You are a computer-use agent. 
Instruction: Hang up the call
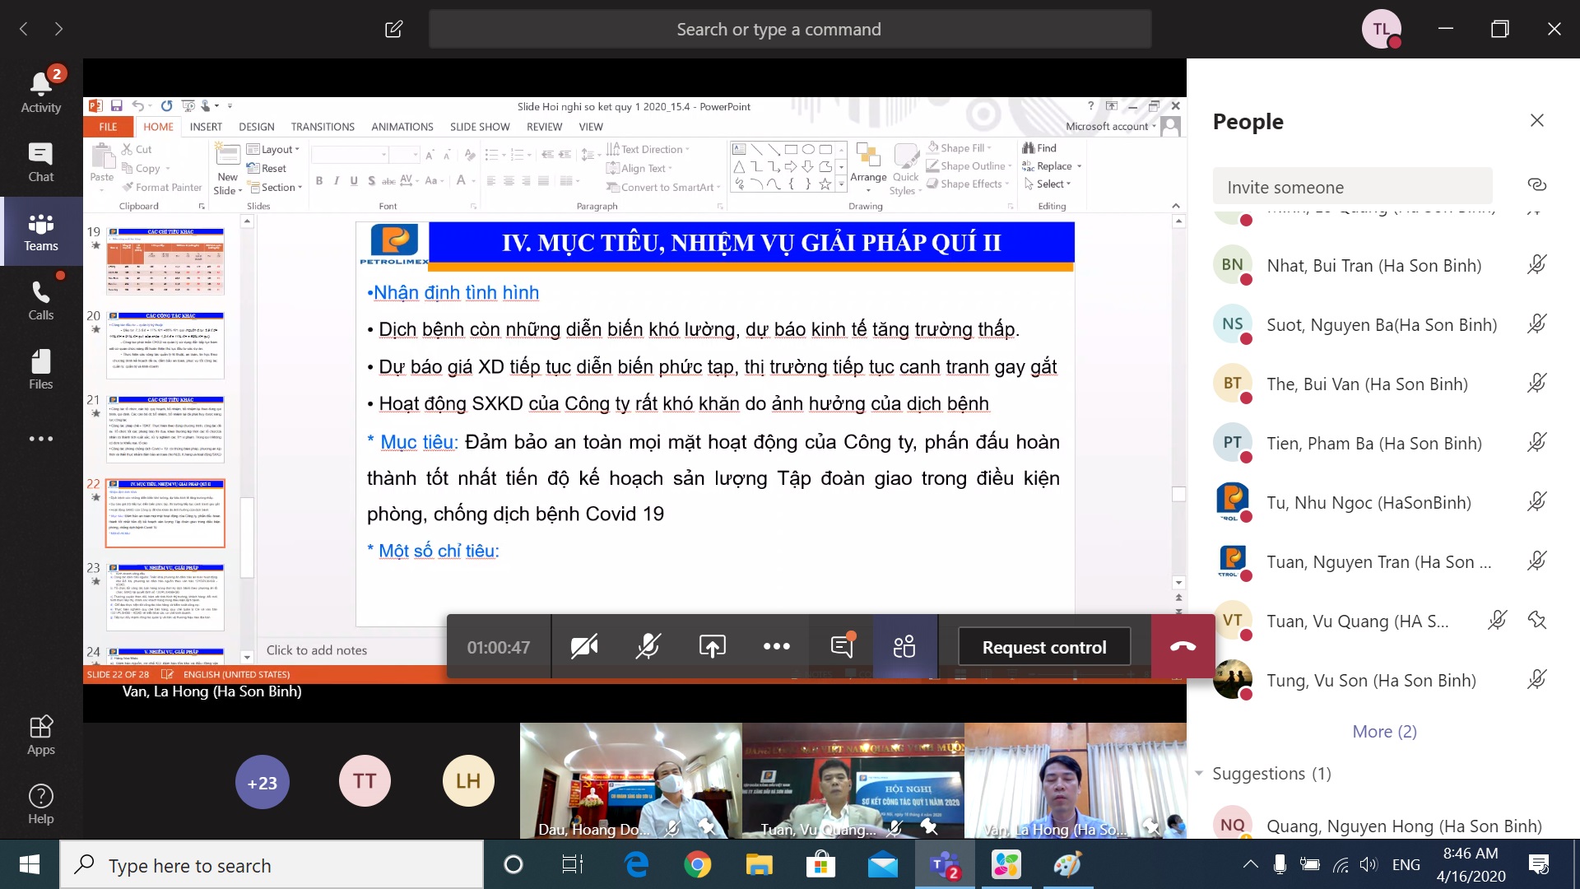pyautogui.click(x=1183, y=647)
